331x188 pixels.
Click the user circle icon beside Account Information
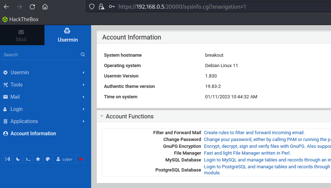6,133
